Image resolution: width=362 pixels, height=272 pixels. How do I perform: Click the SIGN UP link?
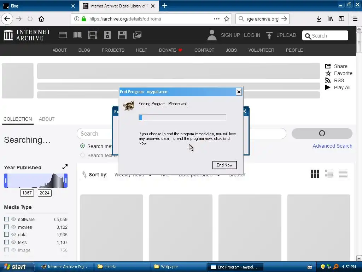tap(230, 35)
